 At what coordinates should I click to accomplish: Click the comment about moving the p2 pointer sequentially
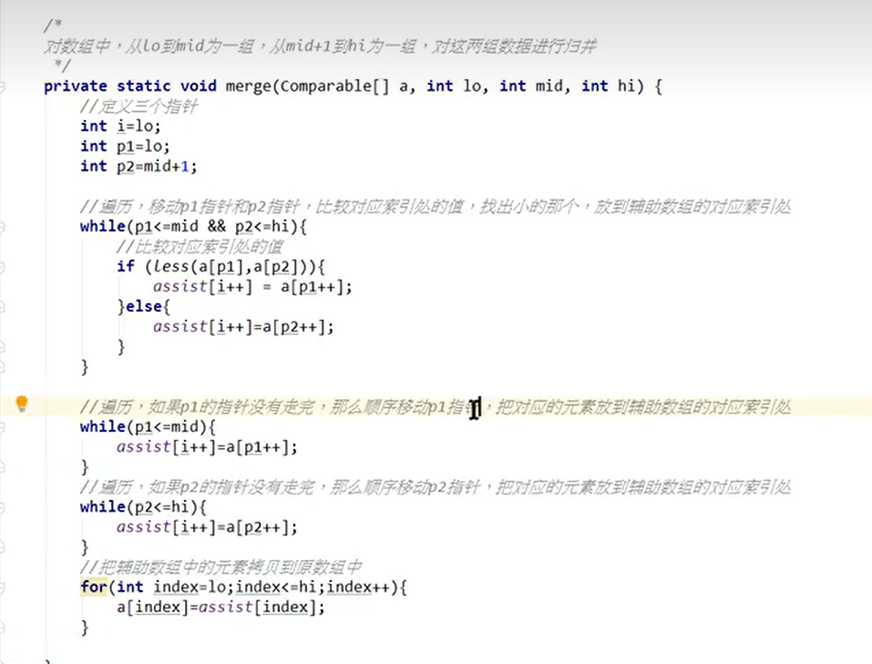436,486
